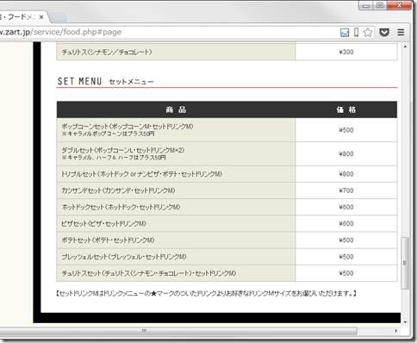Click the horizontal scrollbar right arrow
Viewport: 417px width, 343px height.
coord(396,331)
